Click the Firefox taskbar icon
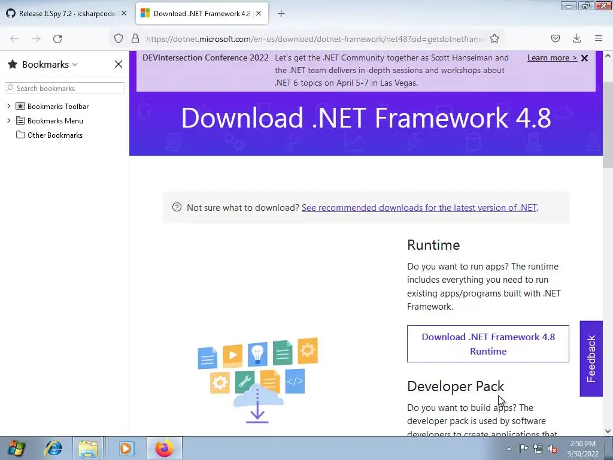Viewport: 613px width, 460px height. coord(165,448)
